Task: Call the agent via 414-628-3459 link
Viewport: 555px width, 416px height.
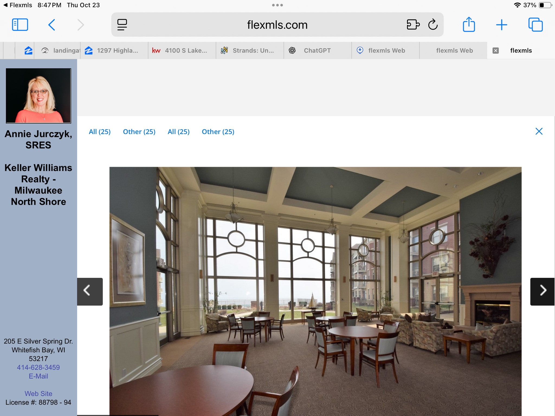Action: click(x=38, y=367)
